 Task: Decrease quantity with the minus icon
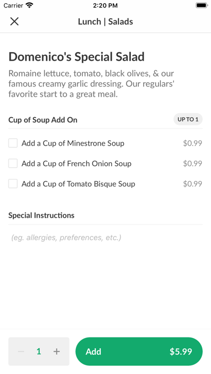point(21,351)
